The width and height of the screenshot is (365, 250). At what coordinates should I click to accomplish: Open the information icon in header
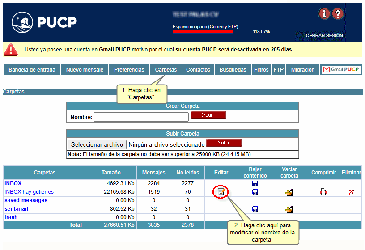(x=324, y=14)
